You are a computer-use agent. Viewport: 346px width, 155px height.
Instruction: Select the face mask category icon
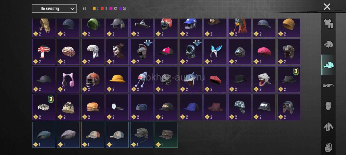pos(328,106)
